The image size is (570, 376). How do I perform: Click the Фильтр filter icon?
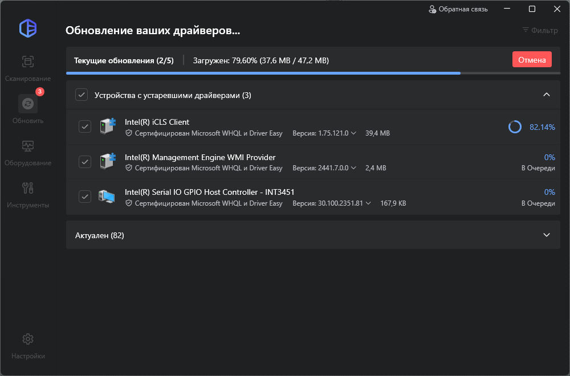pyautogui.click(x=526, y=30)
